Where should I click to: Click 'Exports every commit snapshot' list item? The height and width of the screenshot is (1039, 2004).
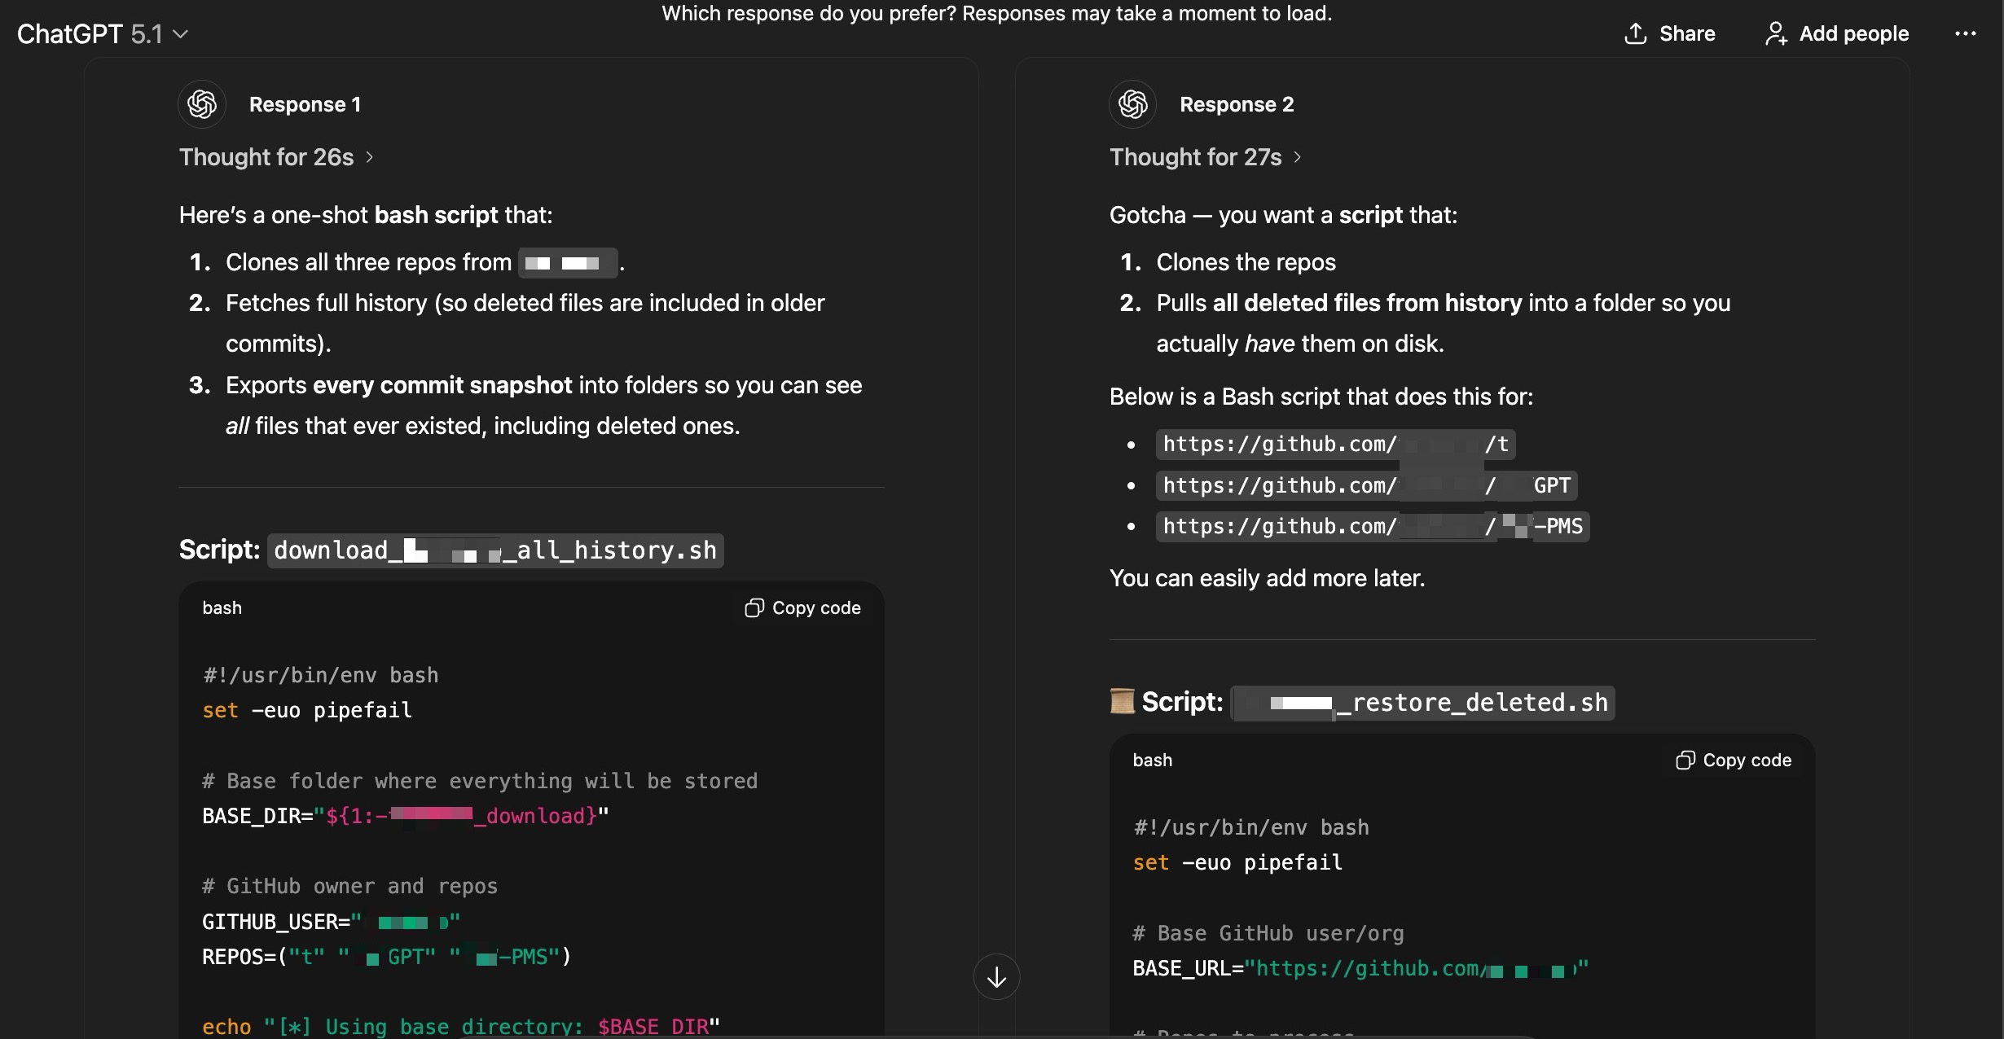(543, 406)
